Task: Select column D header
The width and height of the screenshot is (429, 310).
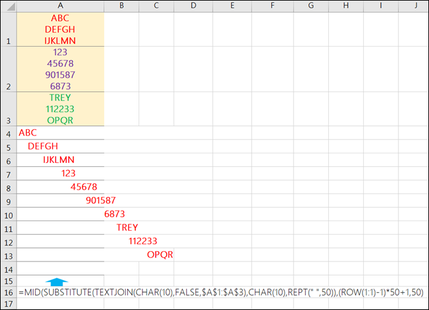Action: (193, 6)
